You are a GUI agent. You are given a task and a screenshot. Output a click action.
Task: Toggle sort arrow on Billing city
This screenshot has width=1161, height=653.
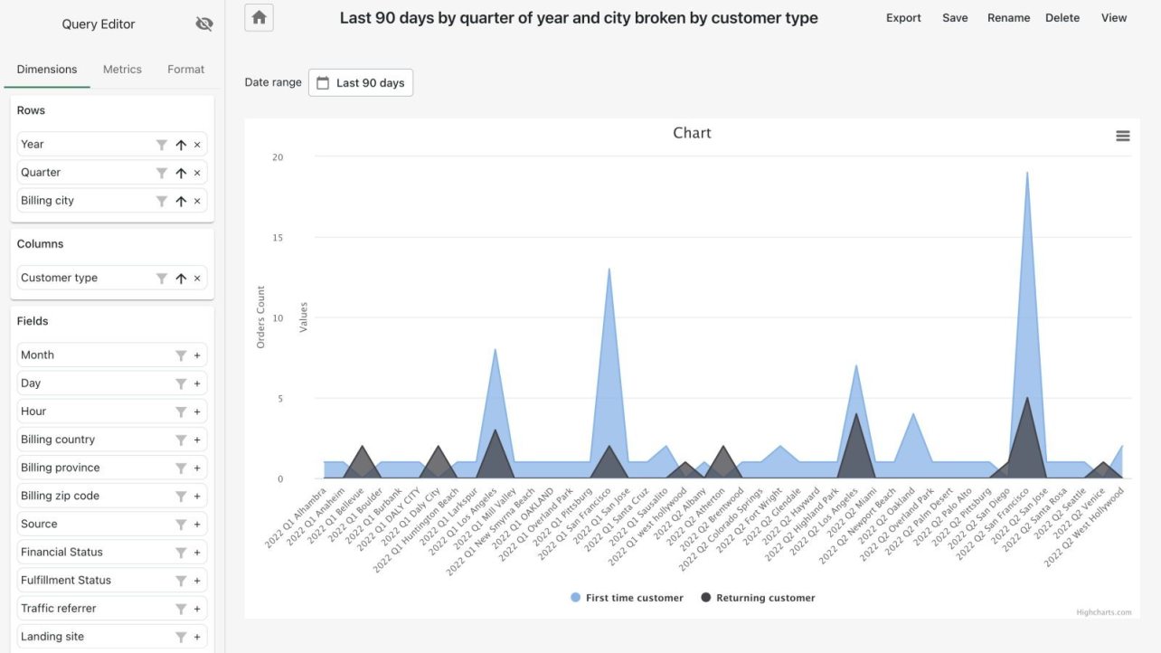click(181, 201)
